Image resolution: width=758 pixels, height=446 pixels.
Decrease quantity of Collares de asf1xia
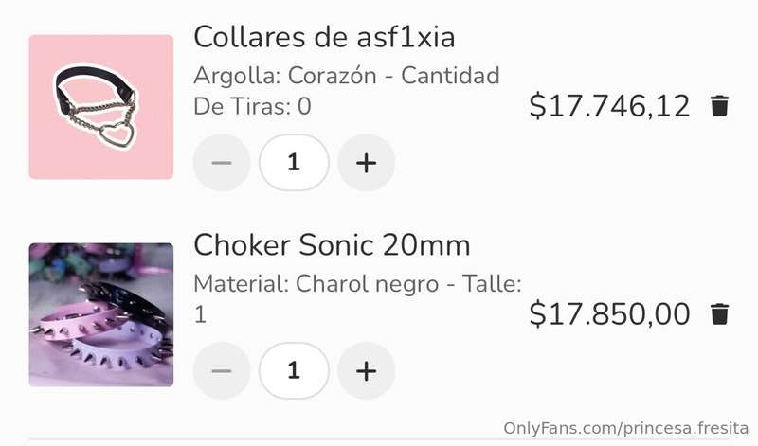222,162
